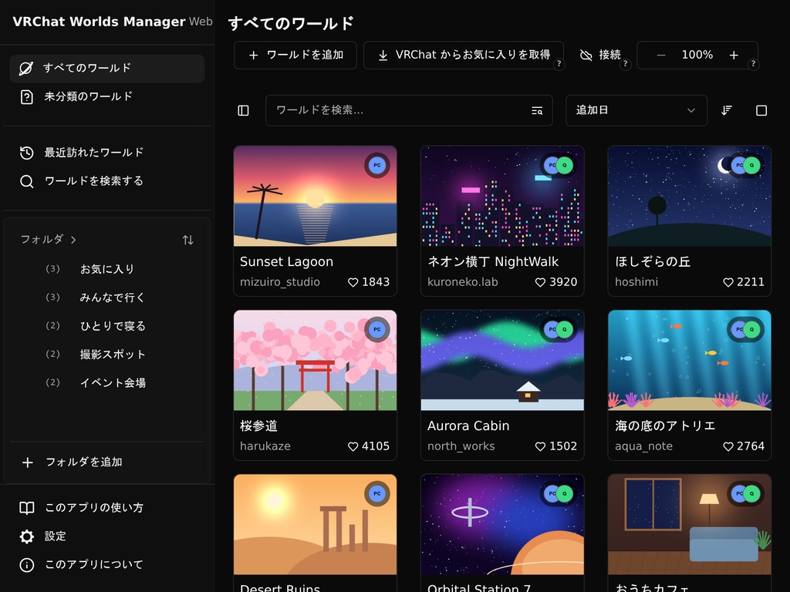Click the info circle icon

(x=26, y=565)
